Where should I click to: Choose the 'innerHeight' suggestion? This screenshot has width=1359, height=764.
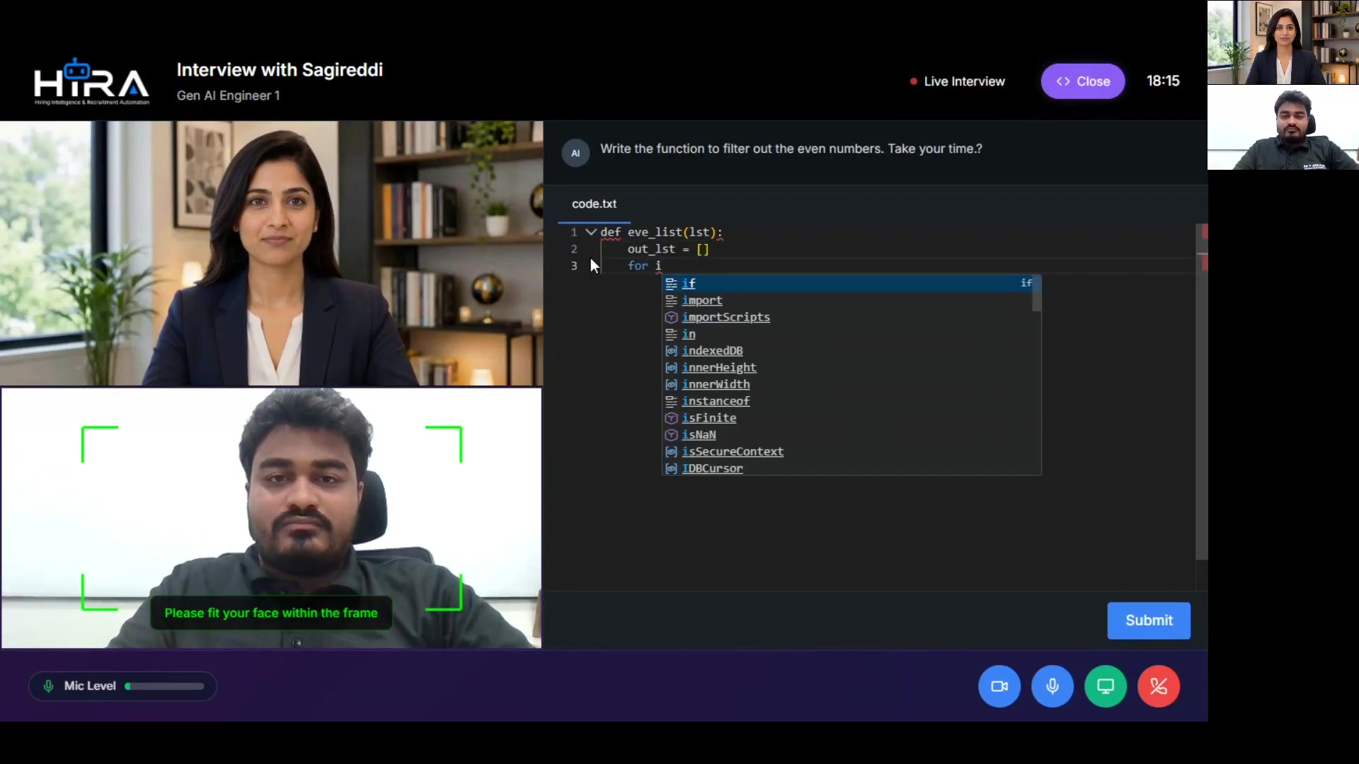[847, 367]
